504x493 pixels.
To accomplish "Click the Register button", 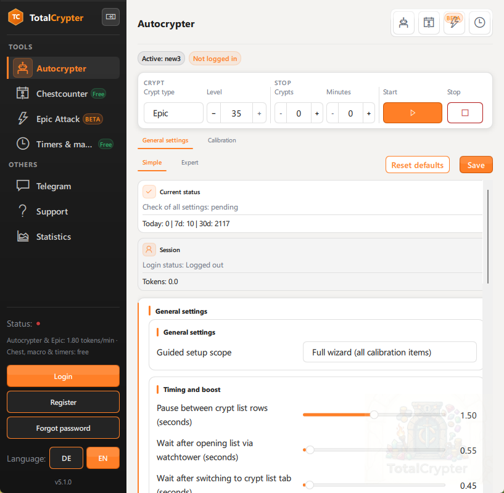I will [x=63, y=402].
